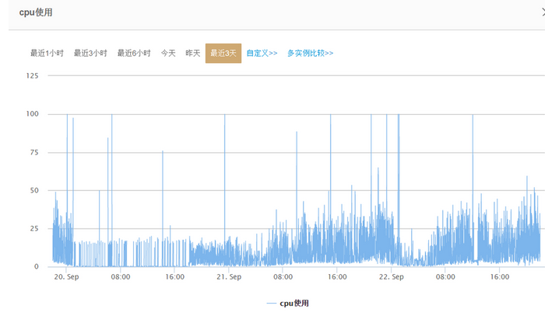Close the cpu使用 dialog with X
Image resolution: width=545 pixels, height=316 pixels.
543,12
